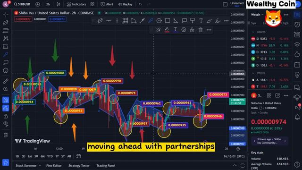Select the text annotation tool in left sidebar

coord(6,62)
